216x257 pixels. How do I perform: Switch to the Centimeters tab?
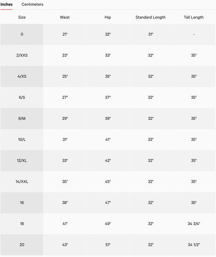click(32, 4)
